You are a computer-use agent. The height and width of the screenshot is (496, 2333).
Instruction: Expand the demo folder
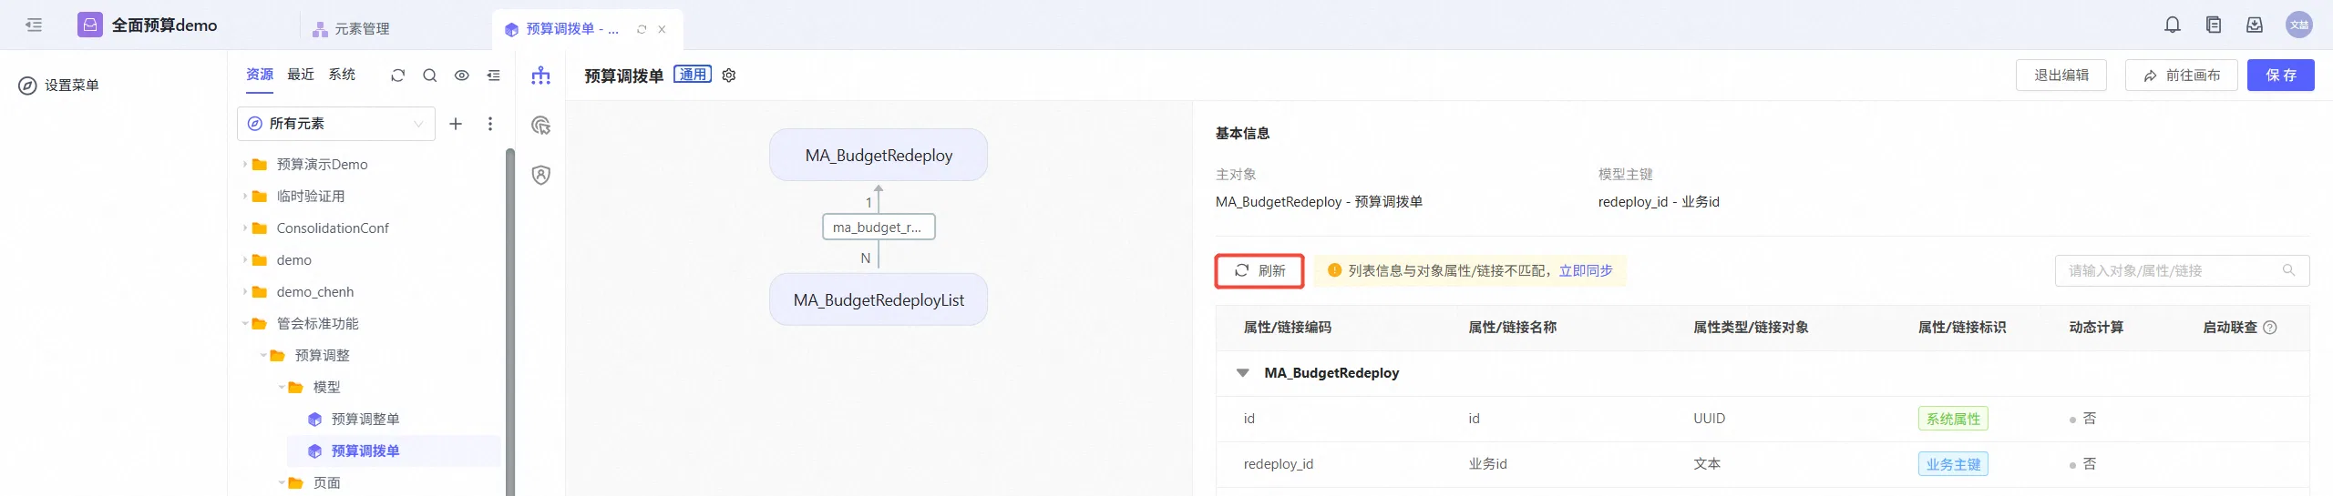click(x=245, y=260)
